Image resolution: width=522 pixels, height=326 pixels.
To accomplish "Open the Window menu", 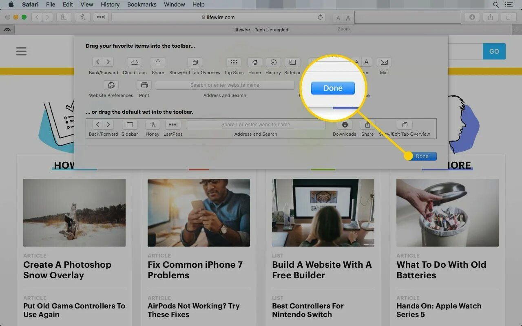I will point(174,4).
